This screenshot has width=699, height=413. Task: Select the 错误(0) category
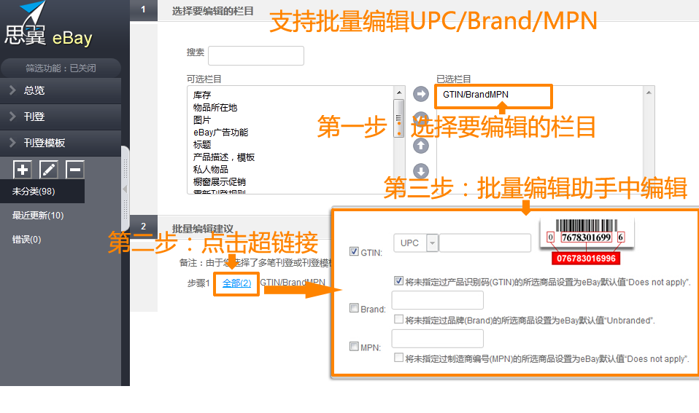(26, 240)
